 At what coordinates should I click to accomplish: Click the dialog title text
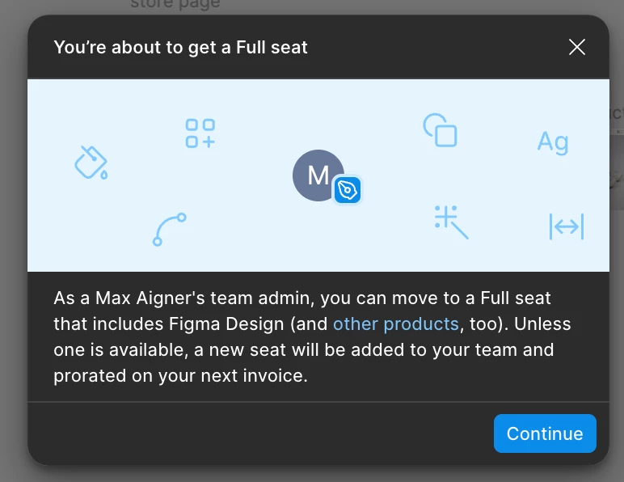(x=181, y=48)
